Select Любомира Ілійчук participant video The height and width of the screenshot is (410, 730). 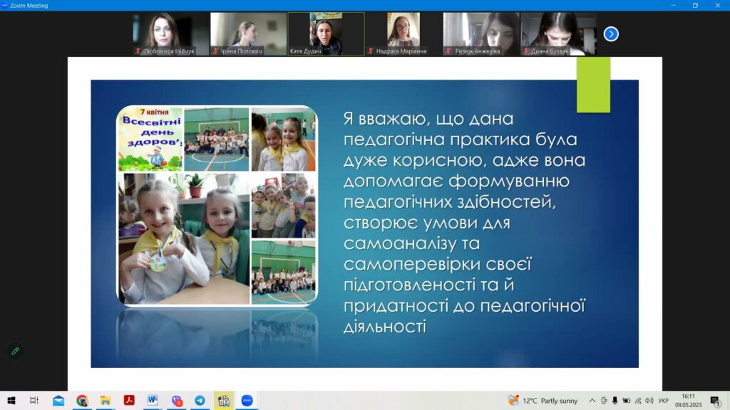171,34
